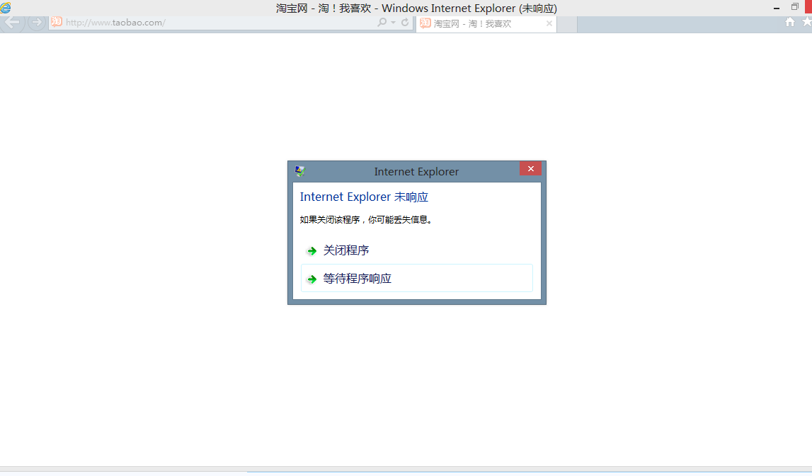Click the Internet Explorer 未响应 heading text
812x476 pixels.
(364, 197)
